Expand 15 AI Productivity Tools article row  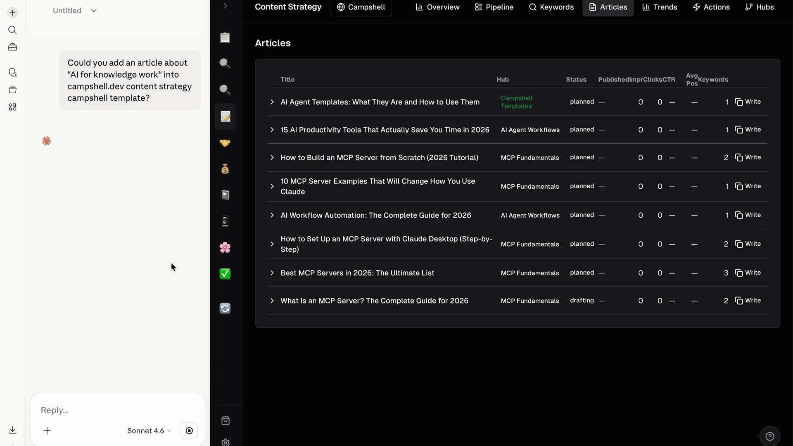point(272,130)
